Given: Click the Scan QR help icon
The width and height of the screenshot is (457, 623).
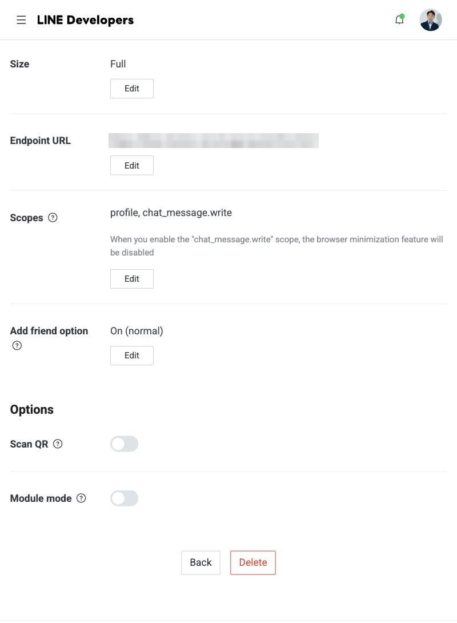Looking at the screenshot, I should coord(58,444).
